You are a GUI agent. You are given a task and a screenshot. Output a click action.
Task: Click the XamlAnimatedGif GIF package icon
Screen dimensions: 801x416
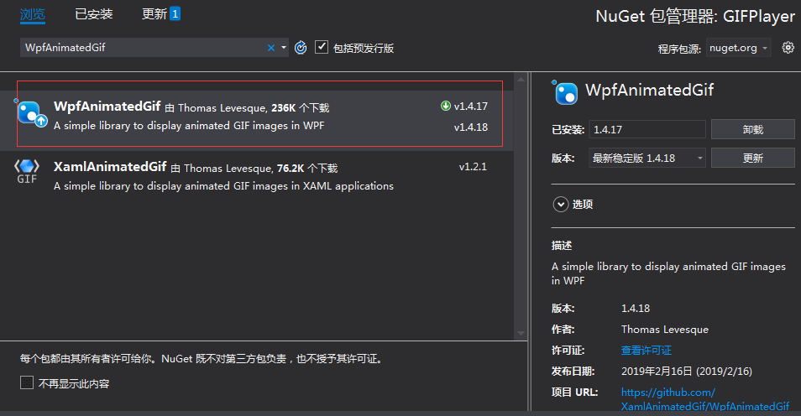coord(27,171)
